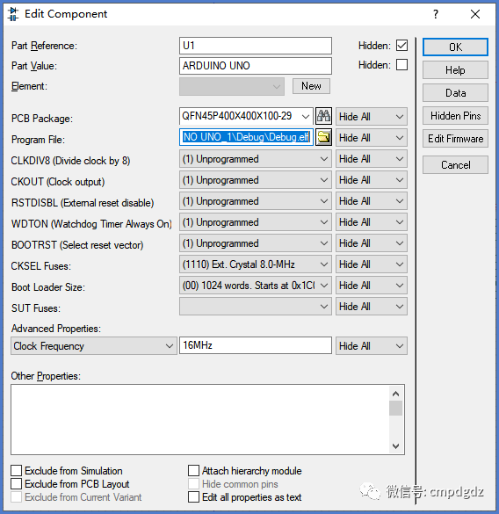Open the CKOUT Clock output dropdown
Image resolution: width=499 pixels, height=514 pixels.
pos(256,180)
